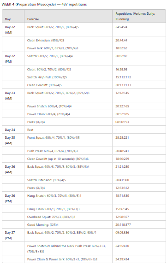Click the Day 27 (PM) cell
This screenshot has height=265, width=167.
click(13, 235)
